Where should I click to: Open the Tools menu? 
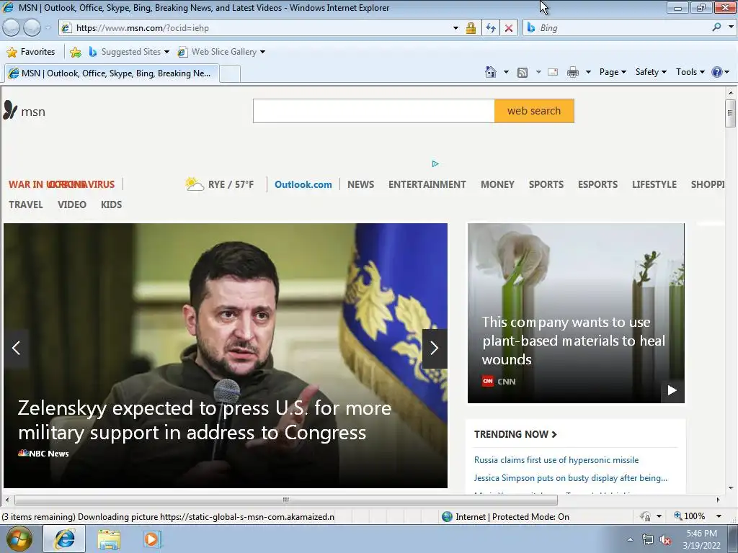coord(690,72)
